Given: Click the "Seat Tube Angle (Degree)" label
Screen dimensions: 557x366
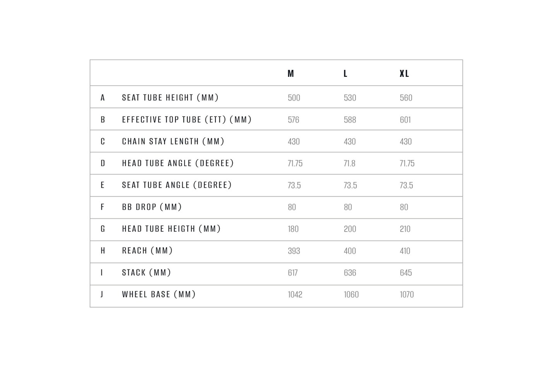Looking at the screenshot, I should (x=177, y=185).
